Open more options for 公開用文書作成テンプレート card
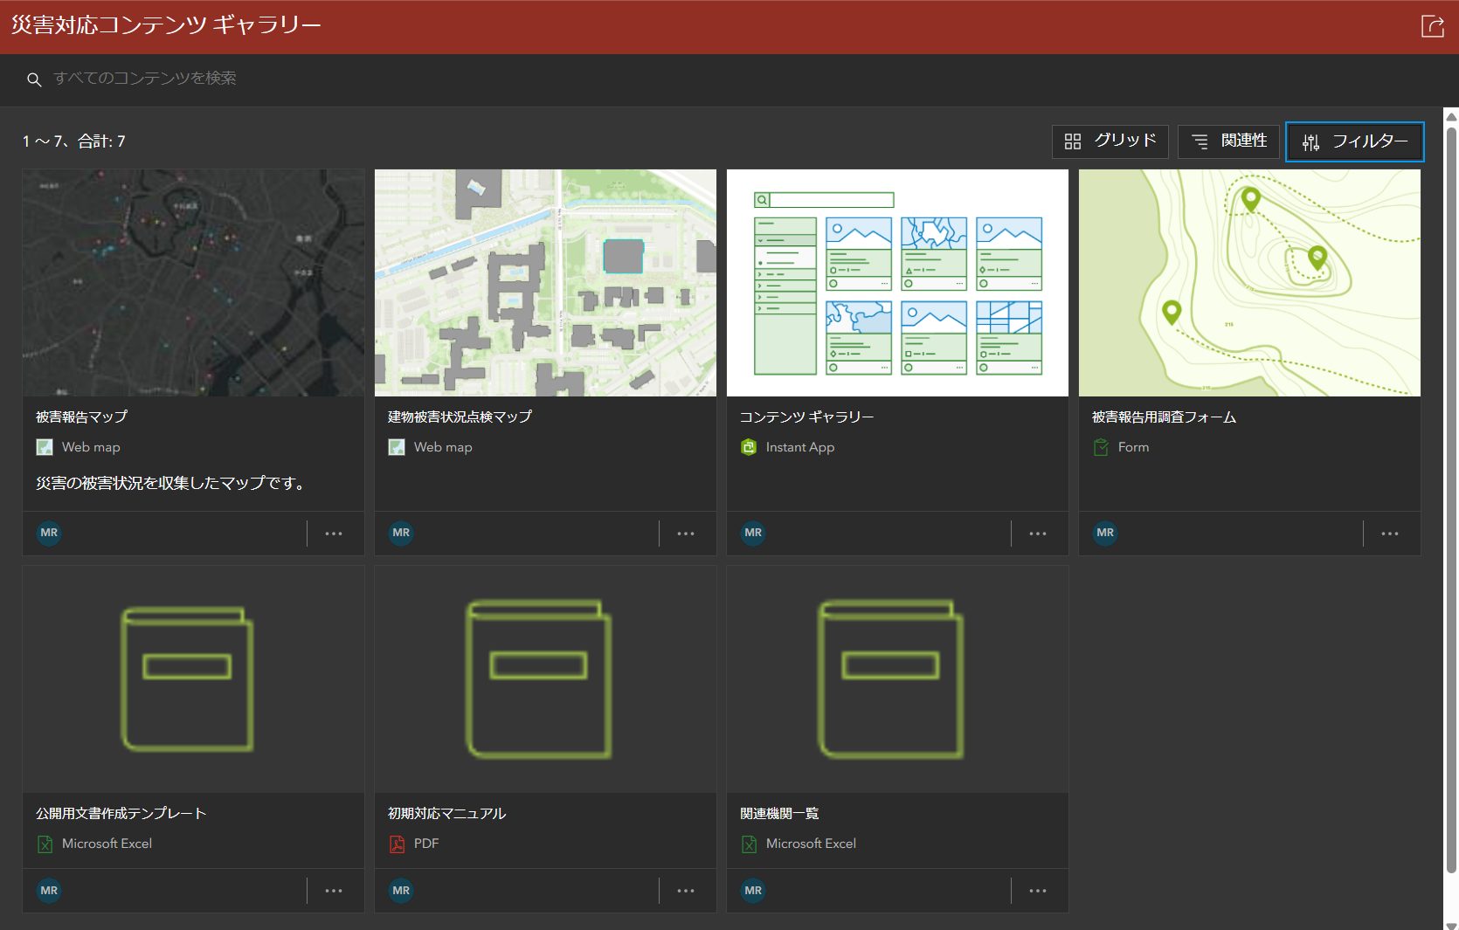The height and width of the screenshot is (930, 1459). click(334, 891)
